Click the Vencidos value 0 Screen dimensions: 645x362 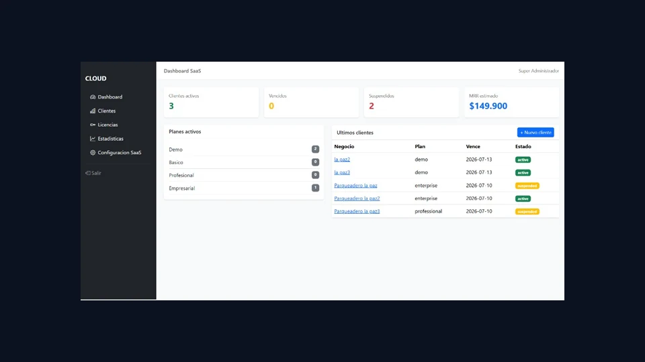click(x=271, y=106)
